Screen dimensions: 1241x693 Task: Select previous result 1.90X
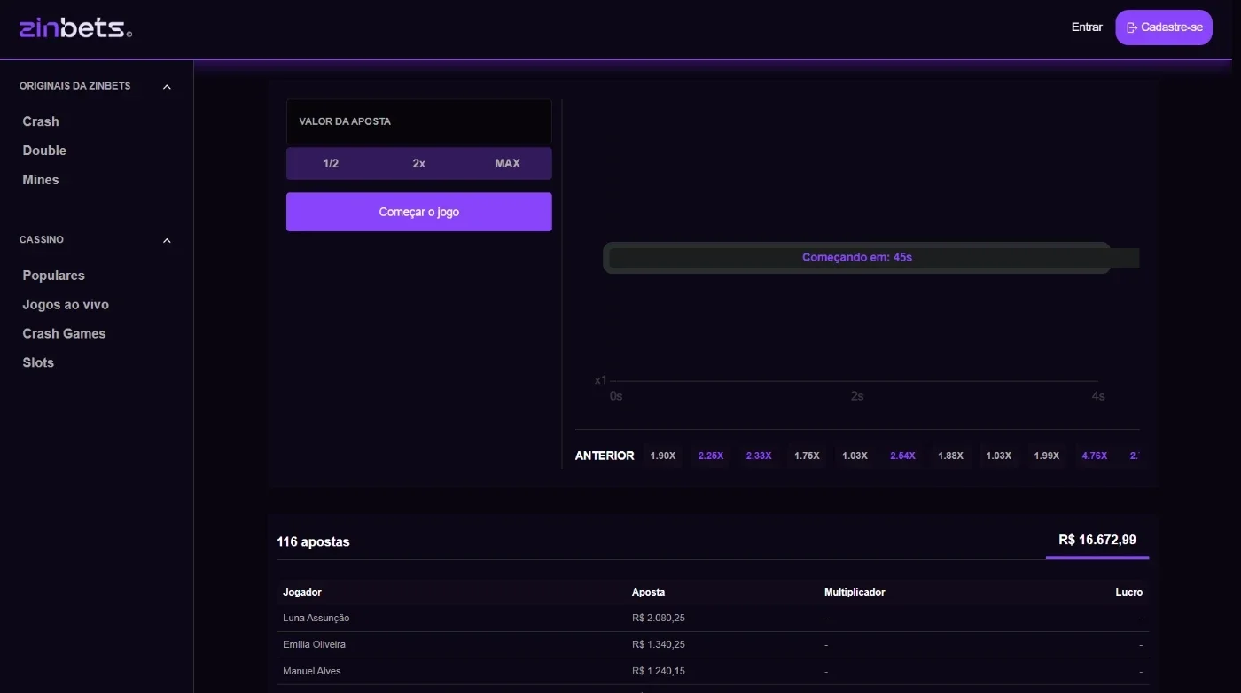[663, 456]
